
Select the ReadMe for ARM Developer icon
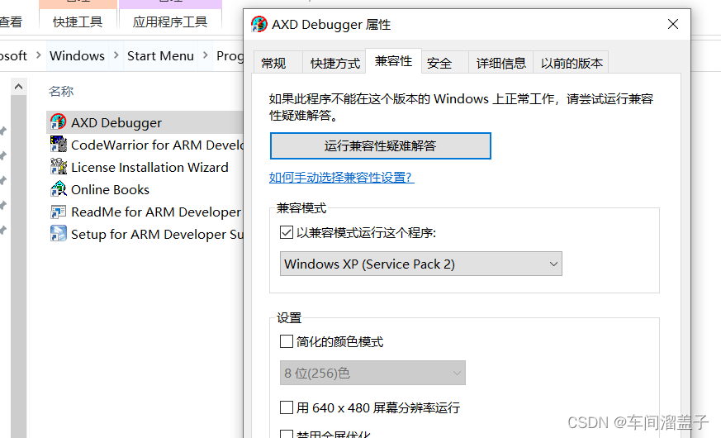(59, 212)
